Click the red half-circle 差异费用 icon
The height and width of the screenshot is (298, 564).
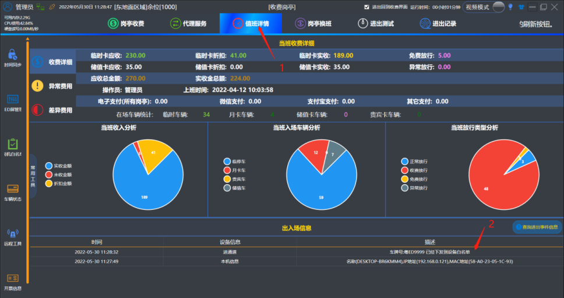pyautogui.click(x=37, y=110)
